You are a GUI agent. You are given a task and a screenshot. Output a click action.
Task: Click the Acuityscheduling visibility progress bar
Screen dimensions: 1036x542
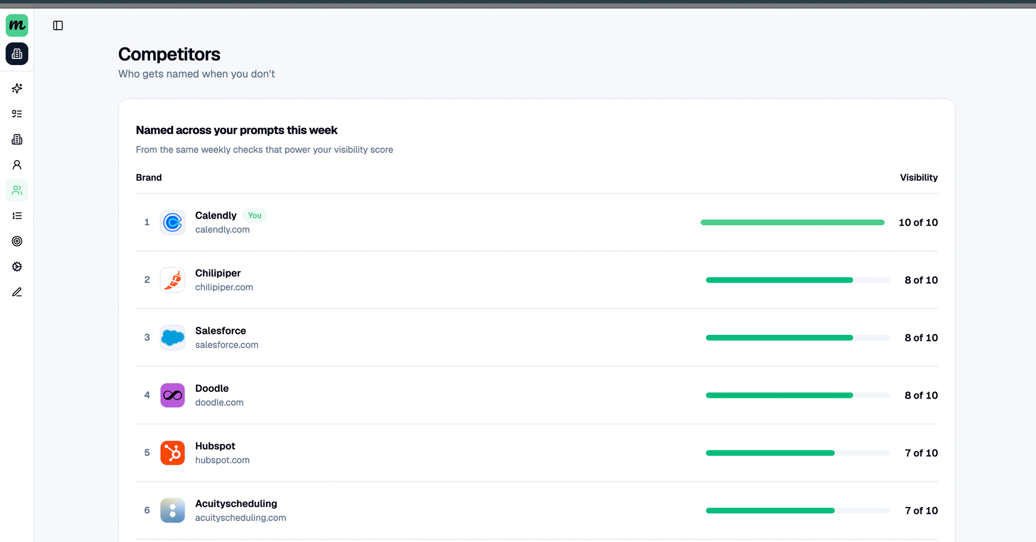click(798, 510)
